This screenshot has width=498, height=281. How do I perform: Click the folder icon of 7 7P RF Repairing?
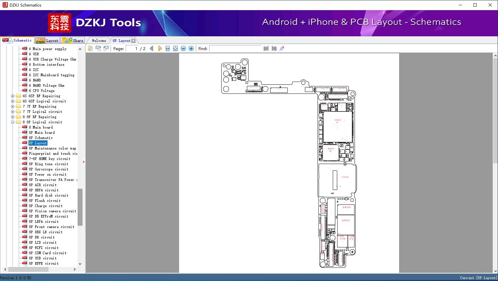[x=19, y=106]
